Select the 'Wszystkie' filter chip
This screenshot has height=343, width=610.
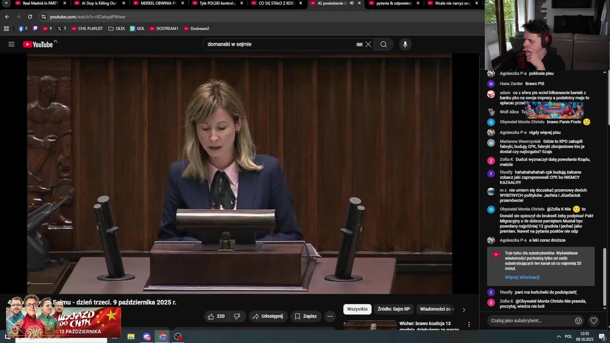point(357,309)
